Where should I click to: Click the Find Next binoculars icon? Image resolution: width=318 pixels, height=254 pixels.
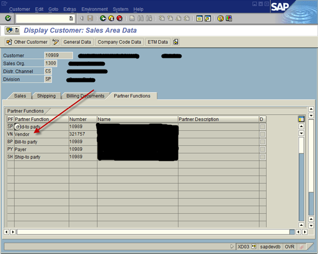[x=149, y=18]
